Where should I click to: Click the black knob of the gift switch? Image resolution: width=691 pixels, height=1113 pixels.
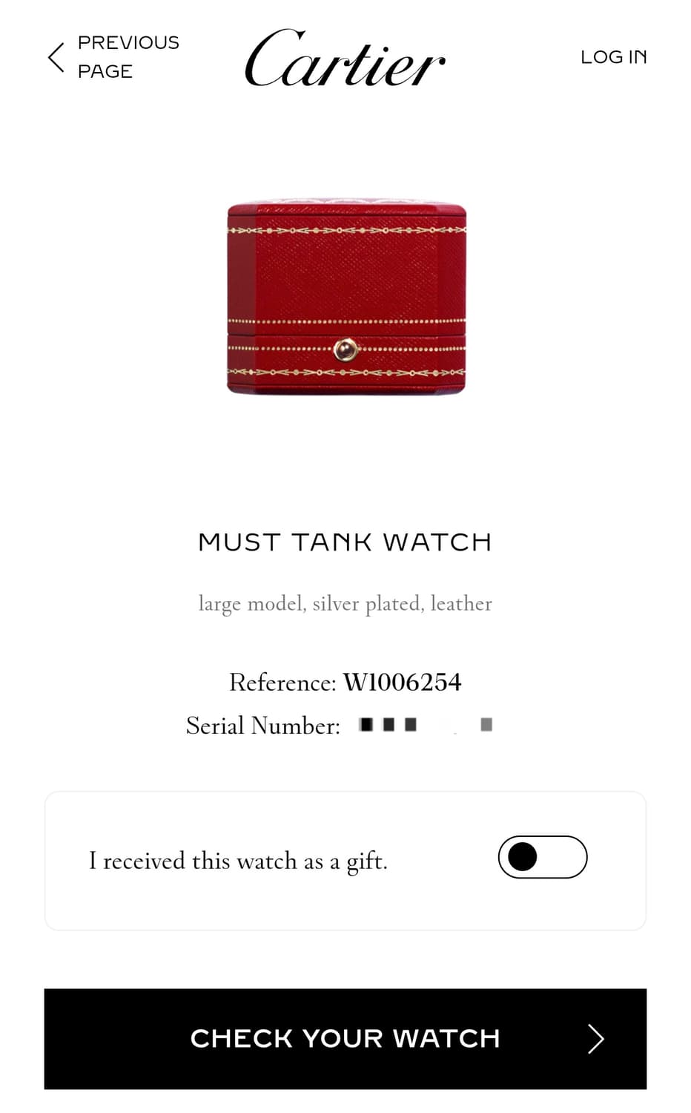click(x=523, y=857)
